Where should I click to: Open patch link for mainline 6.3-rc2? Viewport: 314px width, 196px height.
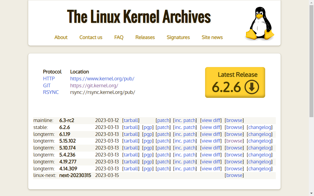pos(163,120)
